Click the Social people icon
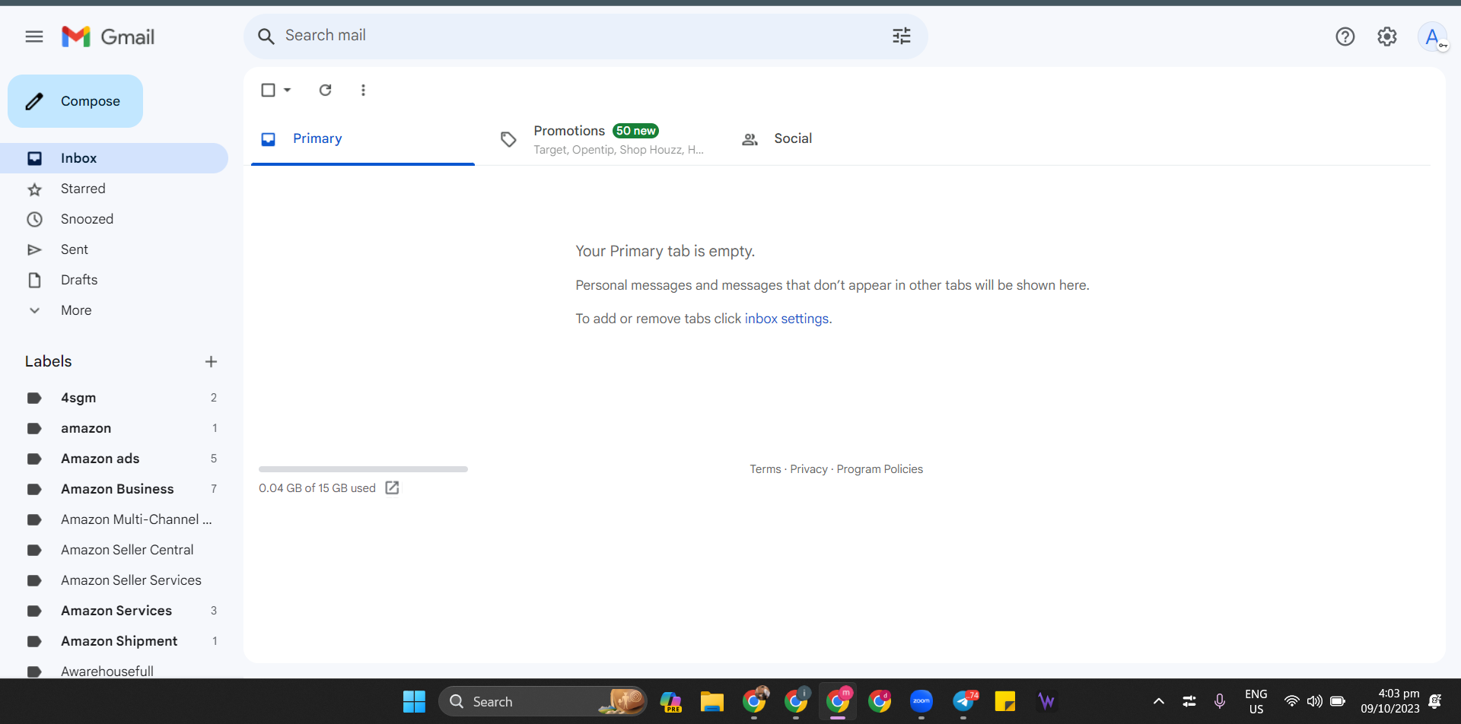 coord(750,139)
